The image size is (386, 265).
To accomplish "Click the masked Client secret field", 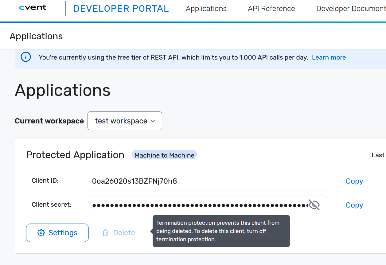I will point(206,205).
